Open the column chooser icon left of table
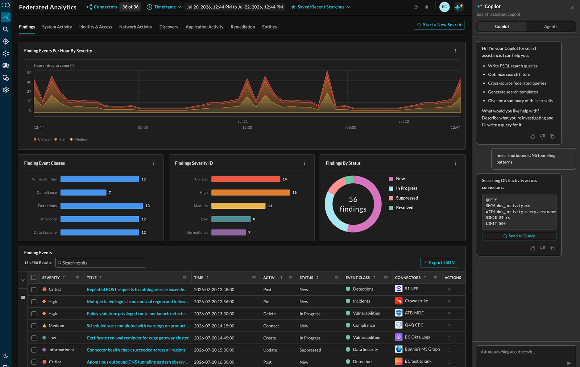Viewport: 580px width, 367px height. tap(23, 297)
